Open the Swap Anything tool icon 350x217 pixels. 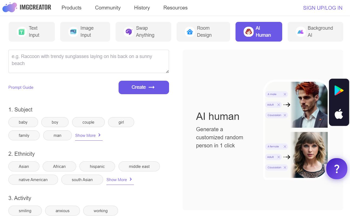(129, 32)
